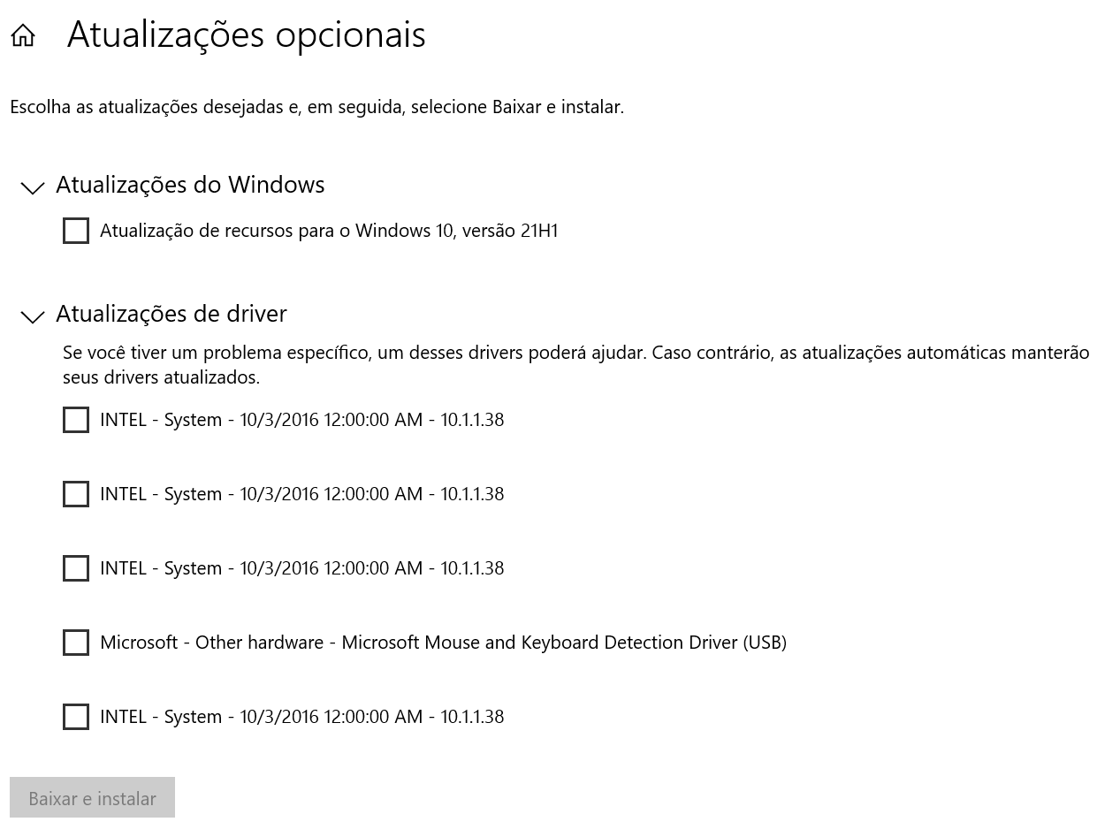Click the Home icon beside the page title
The image size is (1120, 837).
click(x=23, y=35)
